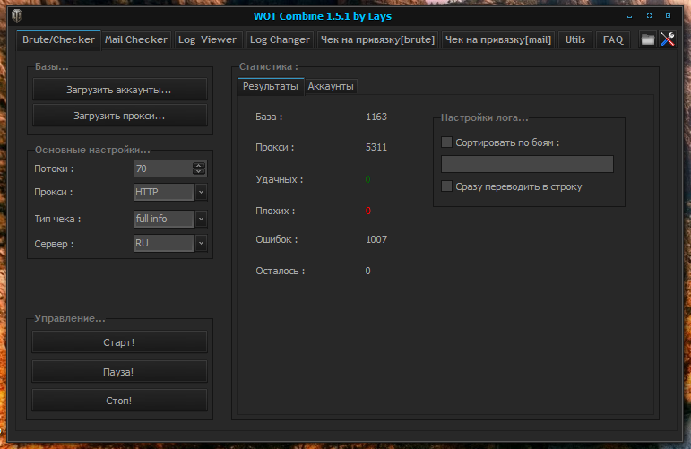Image resolution: width=691 pixels, height=449 pixels.
Task: Click the red Плохих count
Action: (x=368, y=211)
